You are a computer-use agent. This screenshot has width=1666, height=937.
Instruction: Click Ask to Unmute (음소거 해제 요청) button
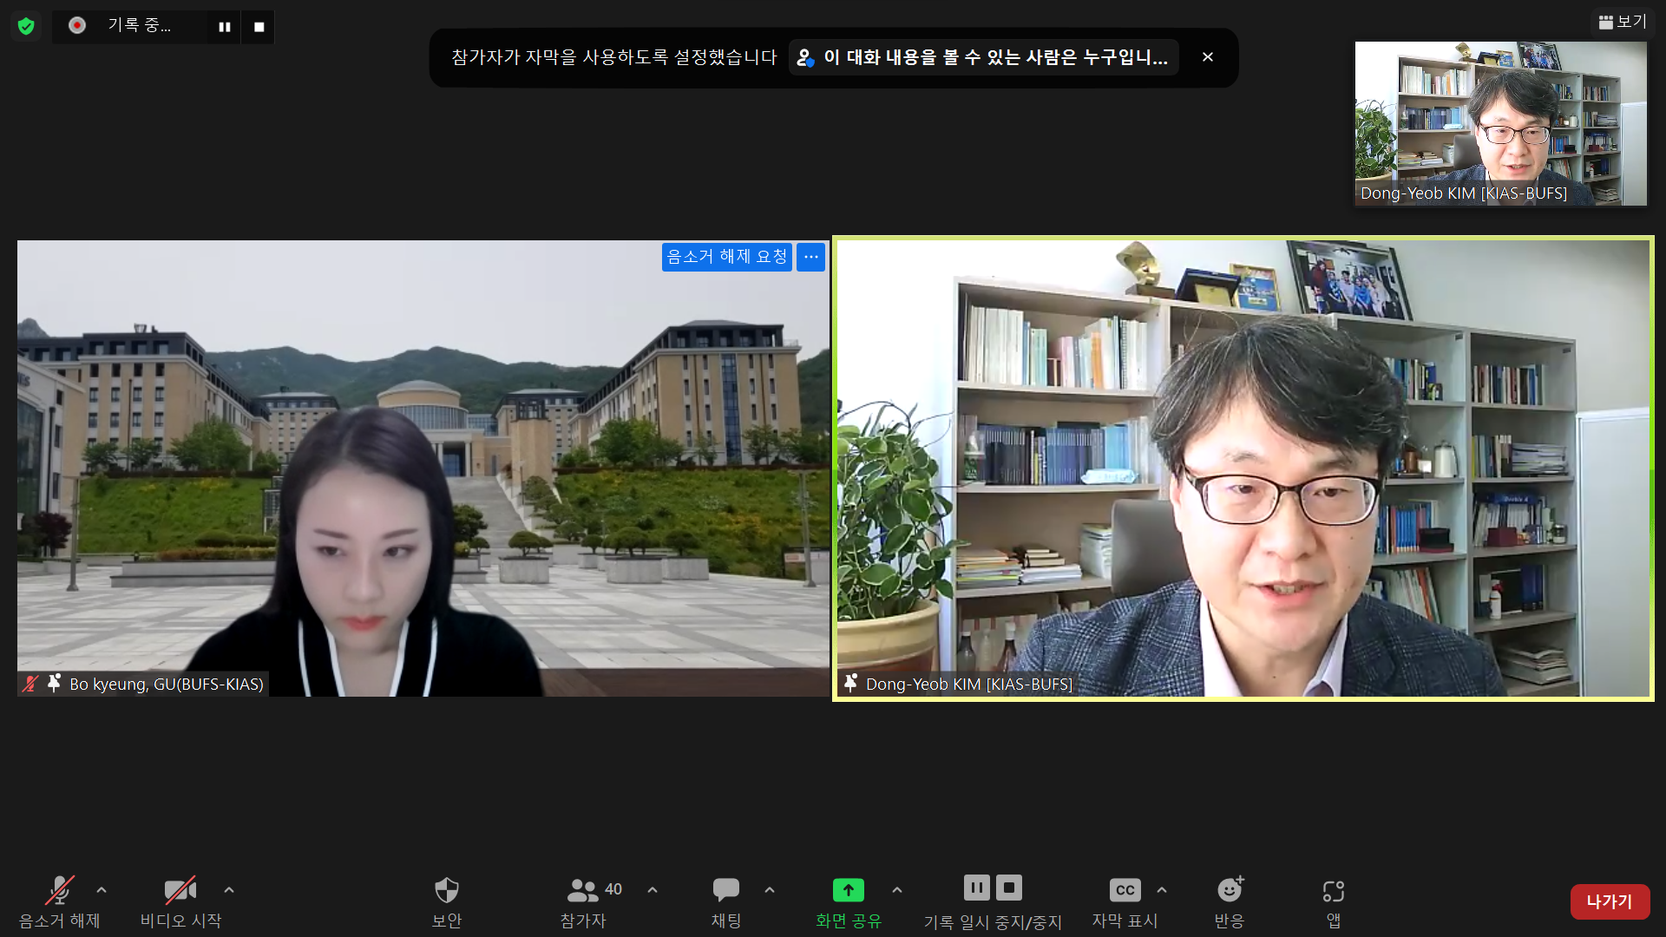click(726, 257)
